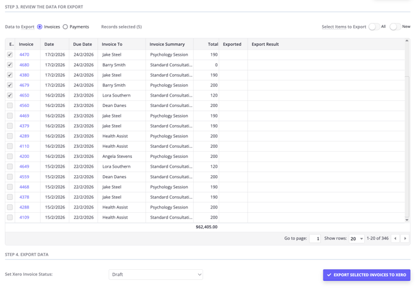Open invoice 4680 link
The image size is (415, 289).
tap(24, 65)
